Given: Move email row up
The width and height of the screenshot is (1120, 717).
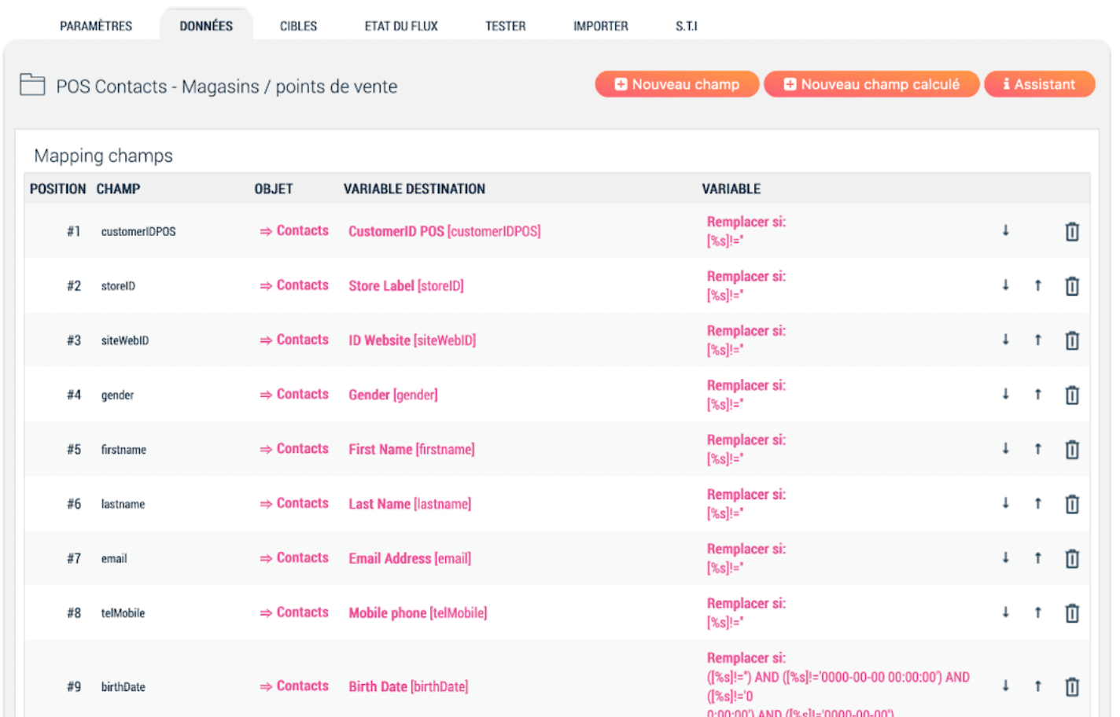Looking at the screenshot, I should pos(1037,557).
